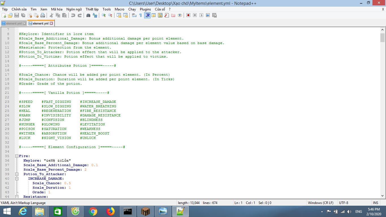
Task: Toggle file monitoring eye icon
Action: [x=180, y=15]
